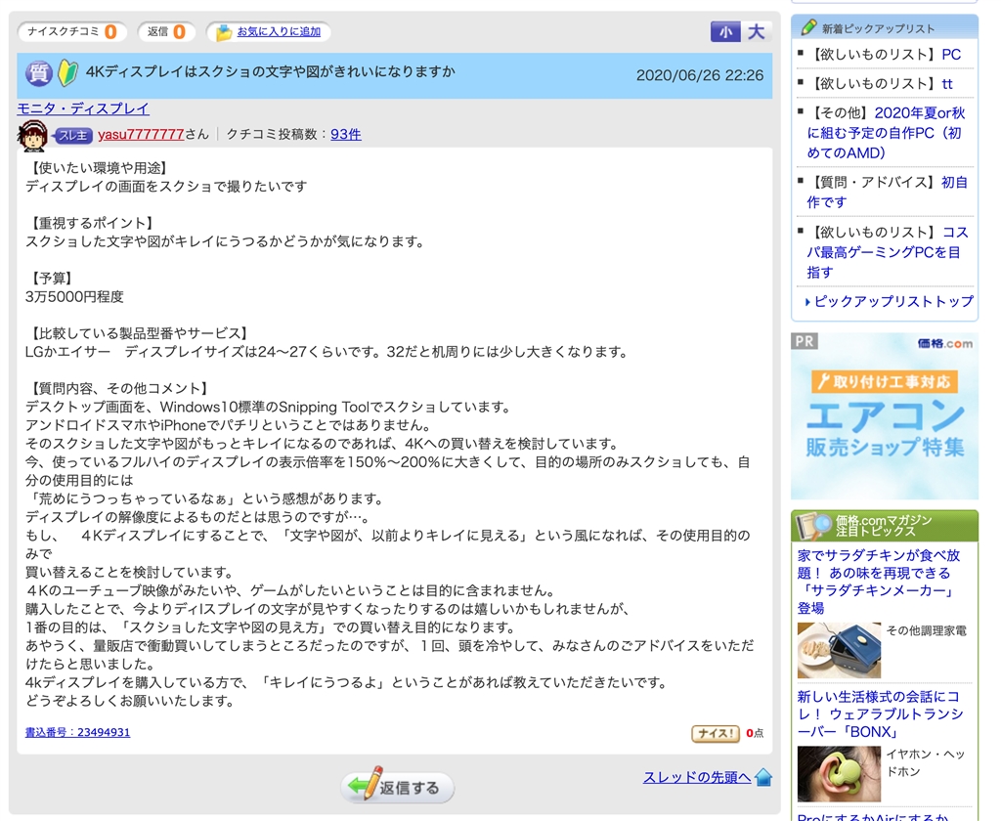
Task: Click the thread title 4Kディスプレイはスクショの文字や図がきれいになりますか
Action: coord(271,71)
